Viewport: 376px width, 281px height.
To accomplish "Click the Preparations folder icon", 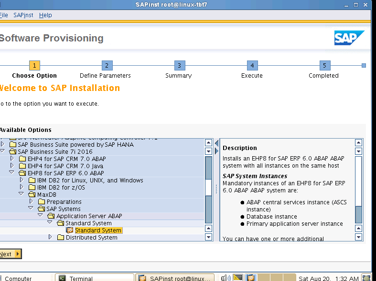I will pos(42,202).
